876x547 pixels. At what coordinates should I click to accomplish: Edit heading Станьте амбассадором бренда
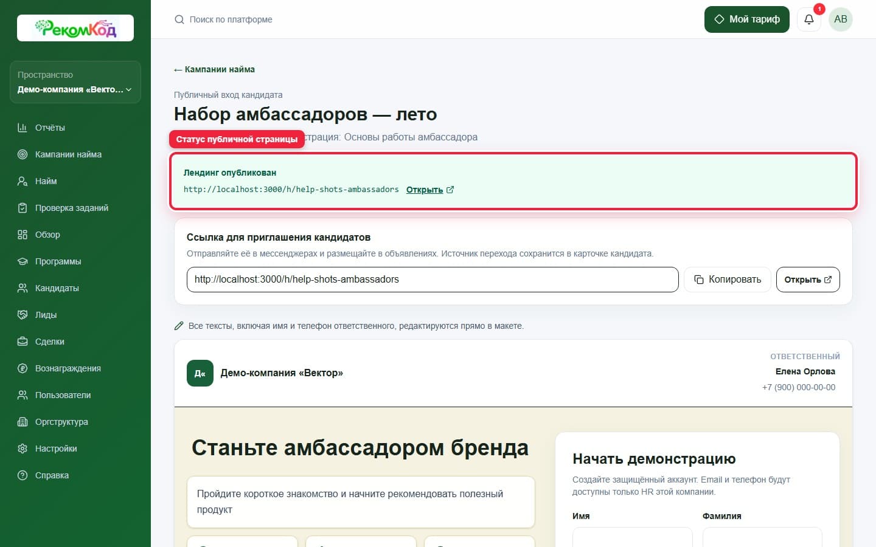pyautogui.click(x=360, y=448)
